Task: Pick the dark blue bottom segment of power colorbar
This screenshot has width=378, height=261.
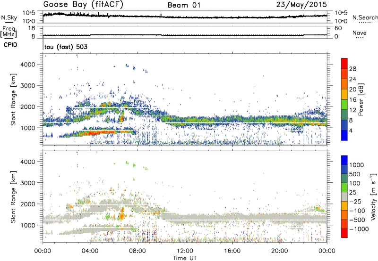Action: point(344,135)
